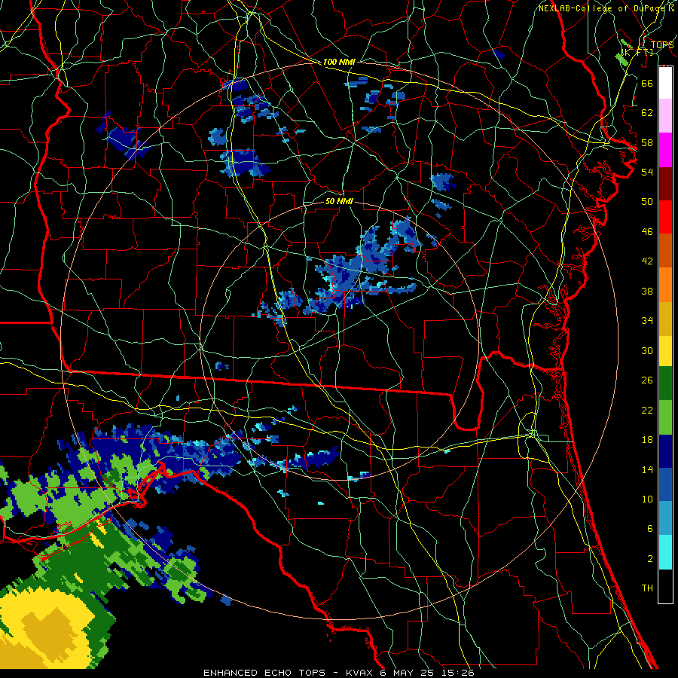Screen dimensions: 678x678
Task: Click the legend value 30
Action: coord(647,350)
